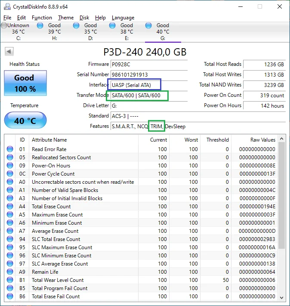Click Power On Hours value 142 hours
The height and width of the screenshot is (306, 290).
(x=265, y=106)
